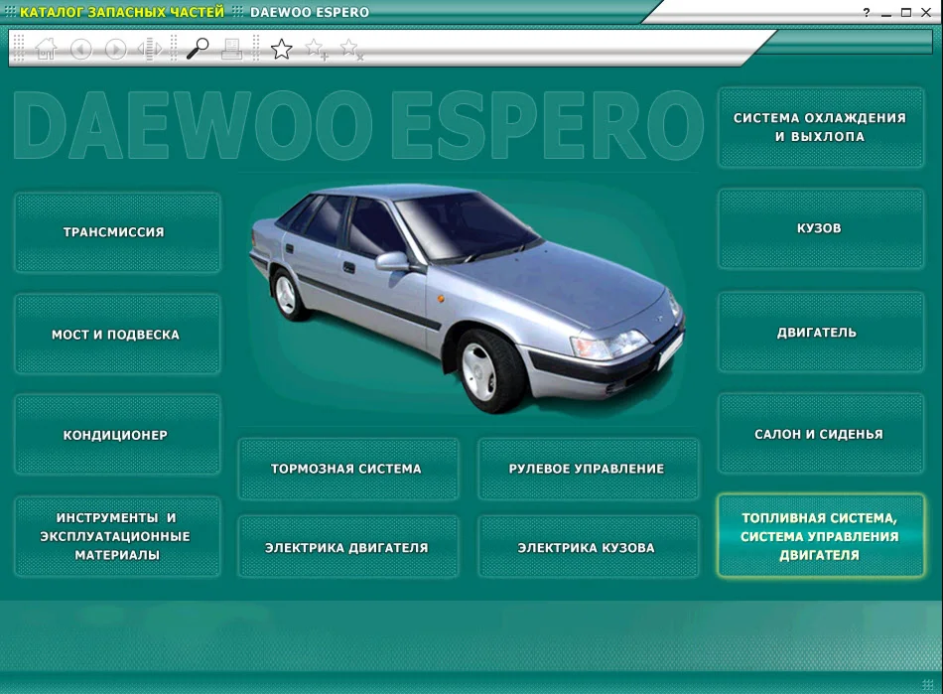This screenshot has width=943, height=694.
Task: Remove favorite star-x icon
Action: point(351,50)
